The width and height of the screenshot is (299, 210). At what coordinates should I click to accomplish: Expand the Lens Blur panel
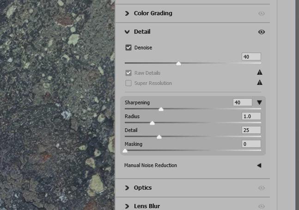point(127,206)
